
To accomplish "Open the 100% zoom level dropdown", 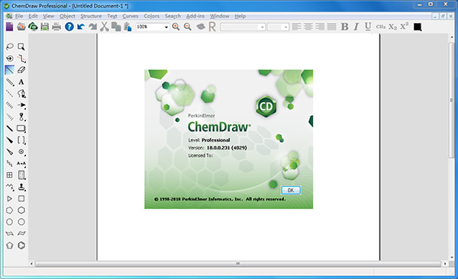I will point(166,27).
